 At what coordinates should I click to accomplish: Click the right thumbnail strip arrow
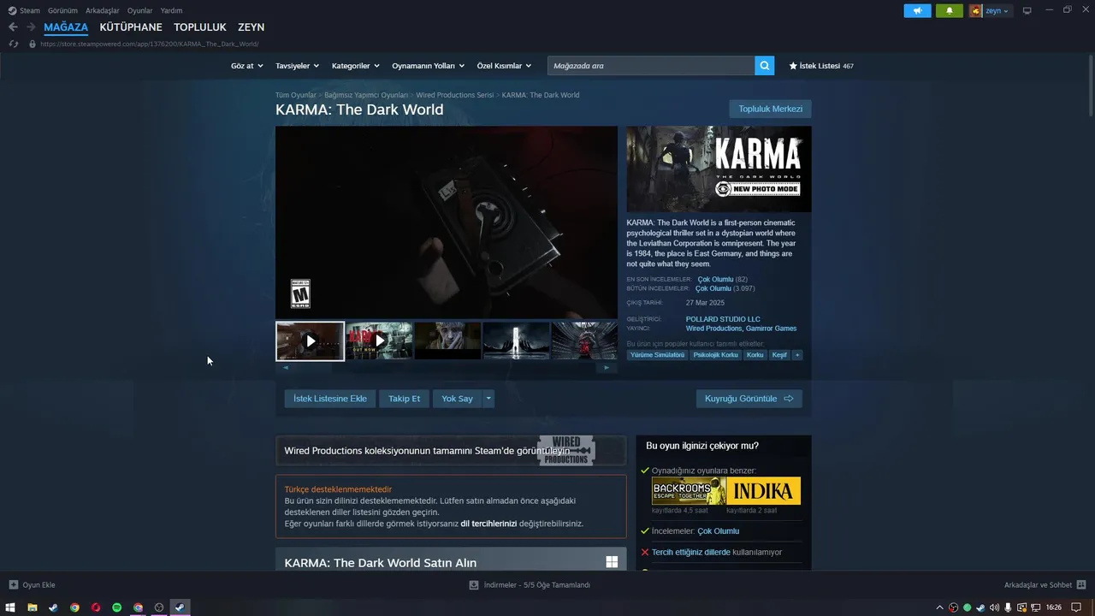pyautogui.click(x=607, y=368)
